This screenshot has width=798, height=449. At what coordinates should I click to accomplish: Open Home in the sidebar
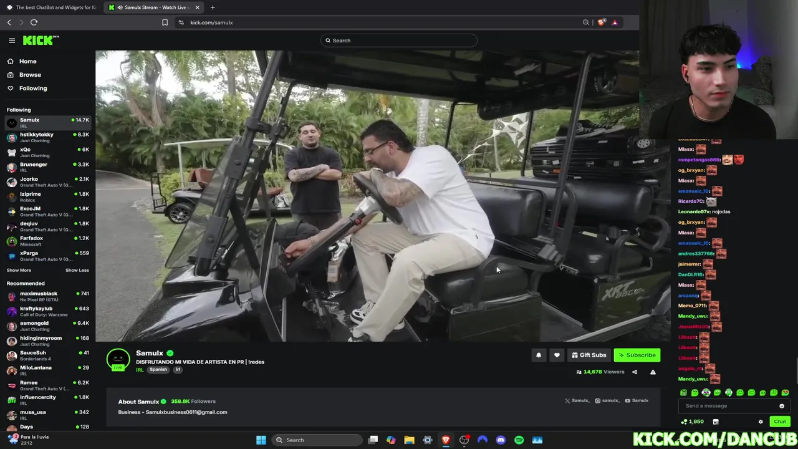(x=27, y=61)
